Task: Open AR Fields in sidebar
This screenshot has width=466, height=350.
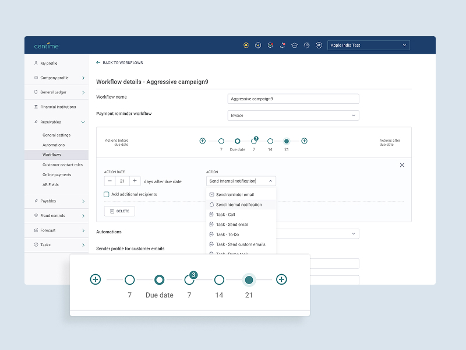Action: pyautogui.click(x=51, y=184)
